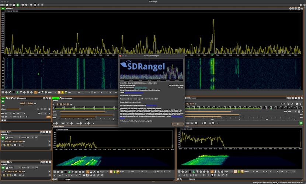Open Angel colormap dropdown in main spectrum toolbar
Viewport: 306px width, 184px height.
52,92
